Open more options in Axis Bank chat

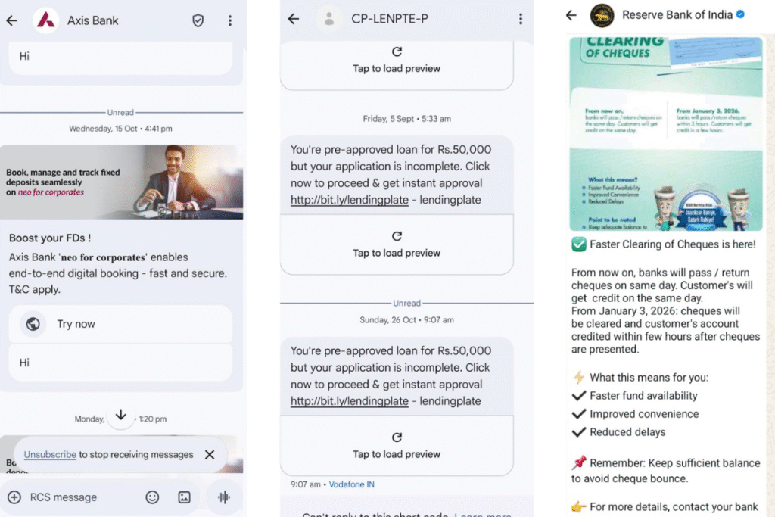click(x=230, y=20)
